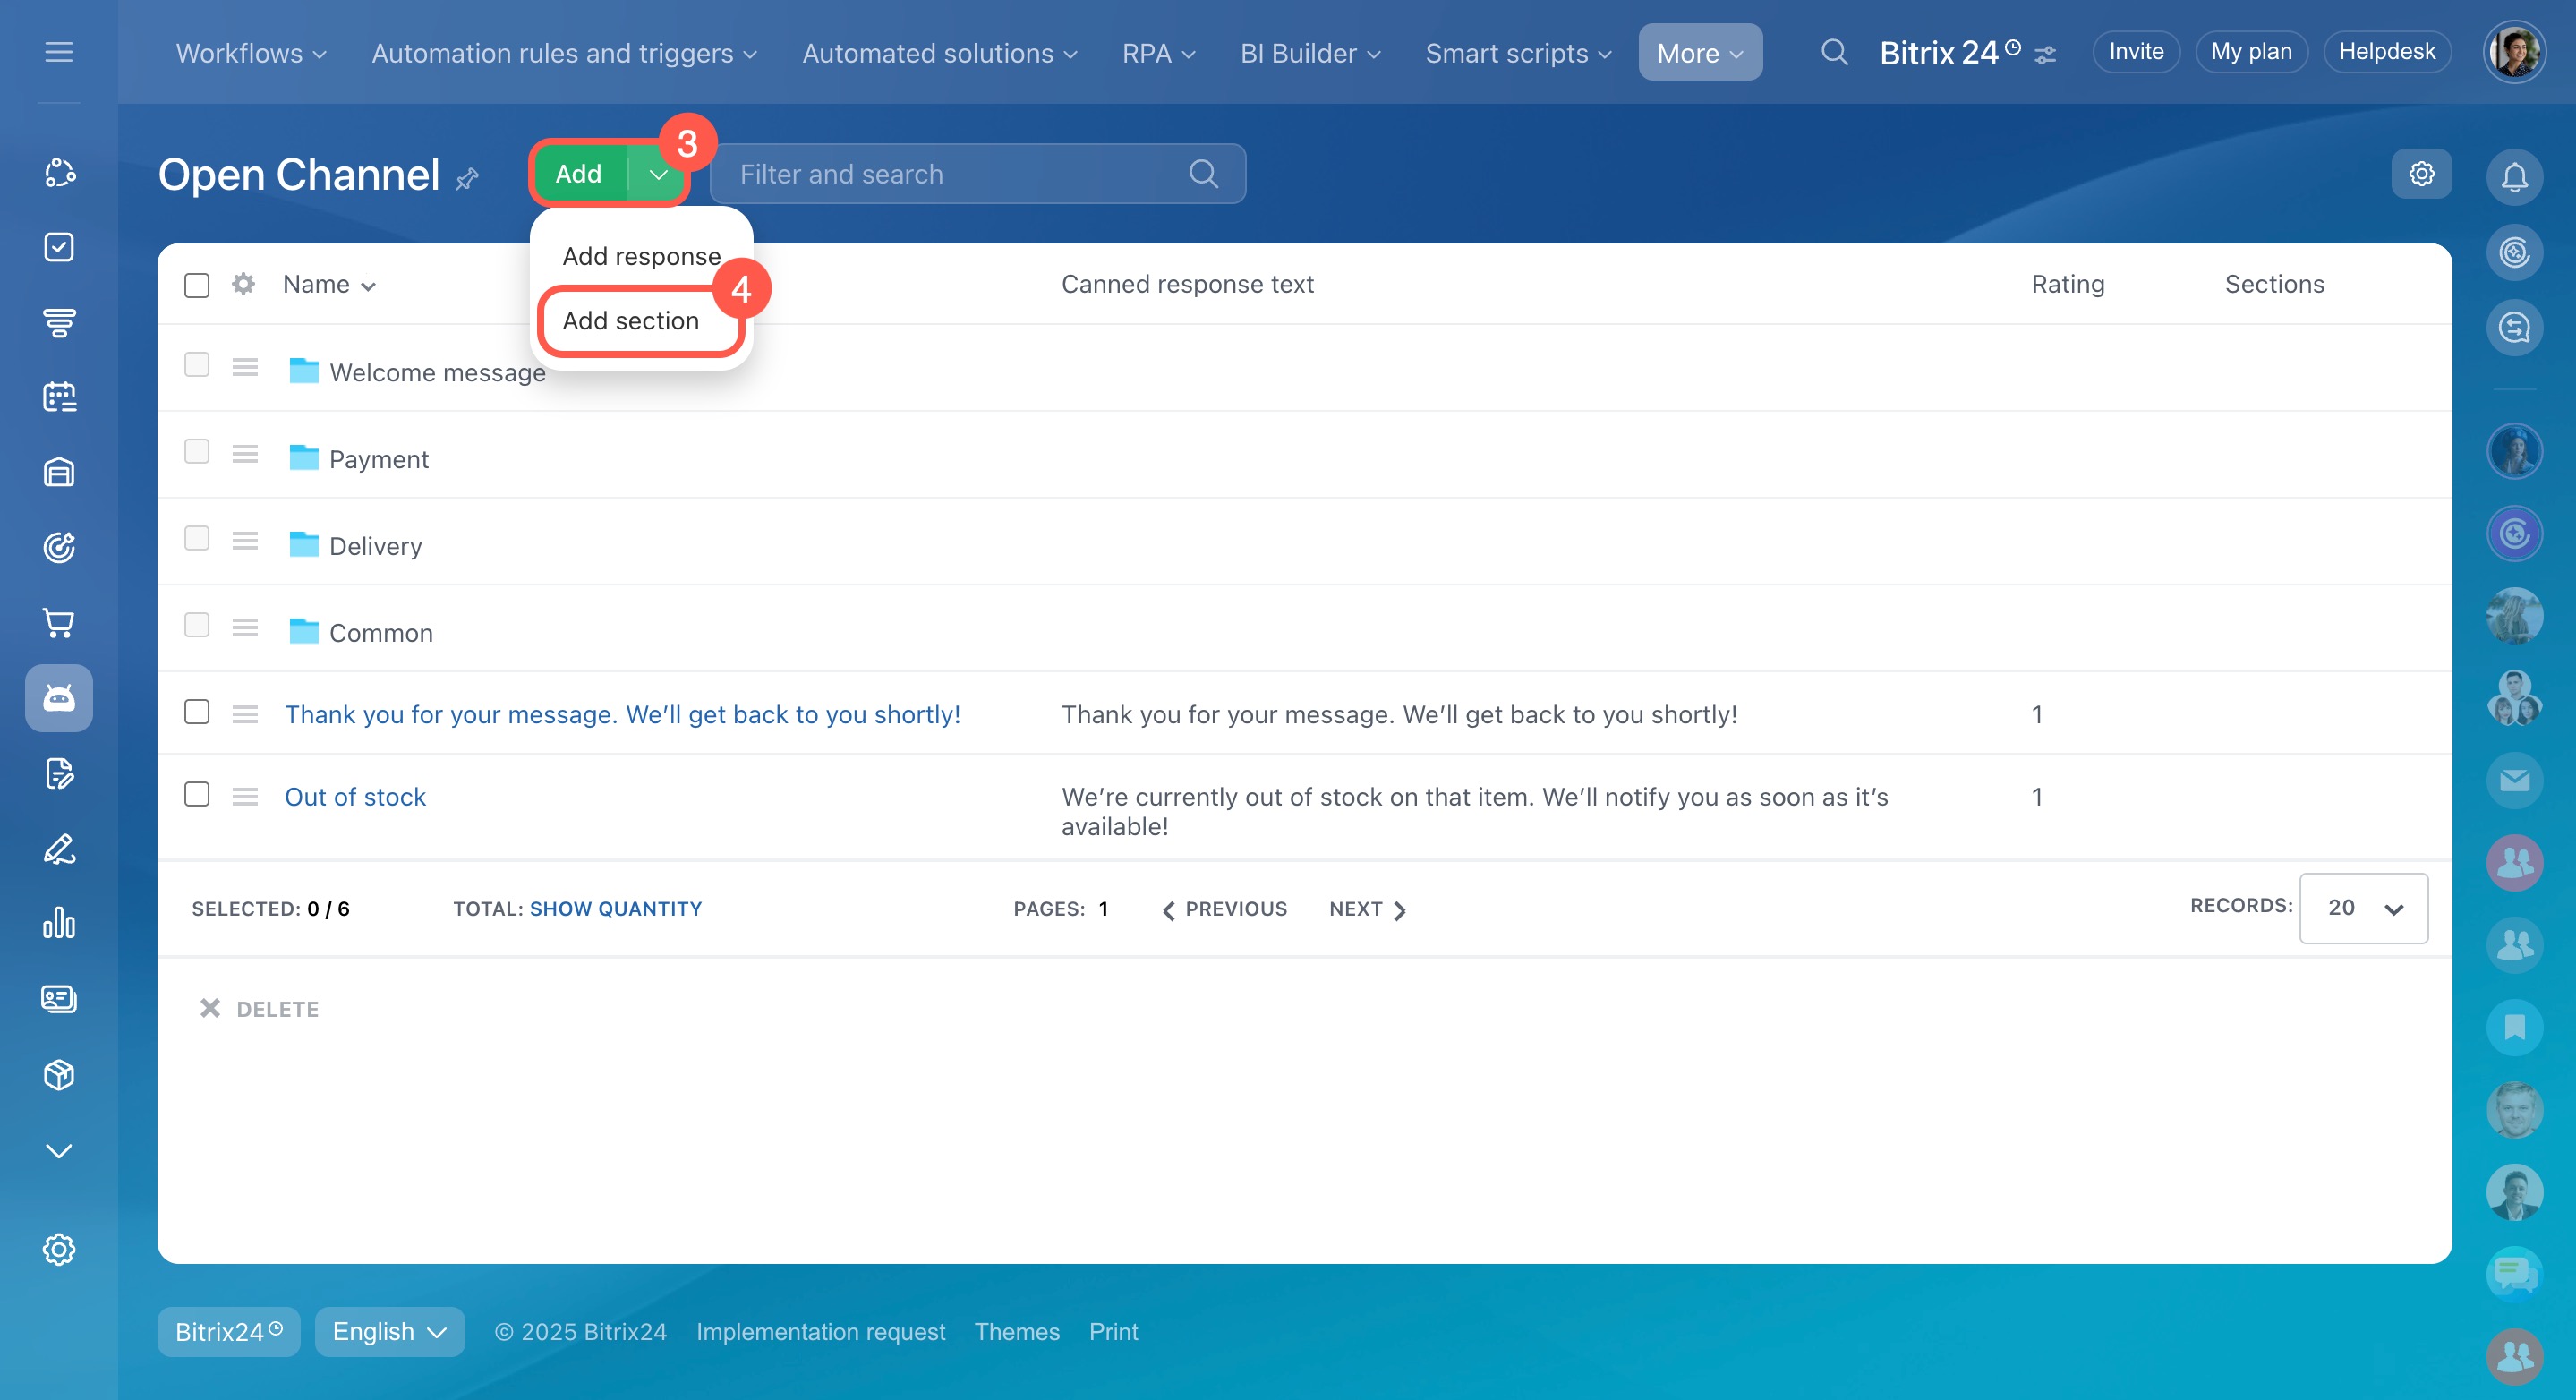Viewport: 2576px width, 1400px height.
Task: Open the mail icon in right panel
Action: [2514, 780]
